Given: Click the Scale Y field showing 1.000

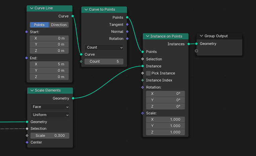Looking at the screenshot, I should tap(165, 126).
